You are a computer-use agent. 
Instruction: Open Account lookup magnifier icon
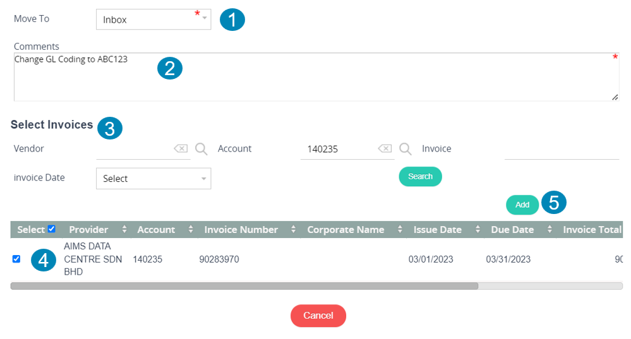[x=406, y=149]
